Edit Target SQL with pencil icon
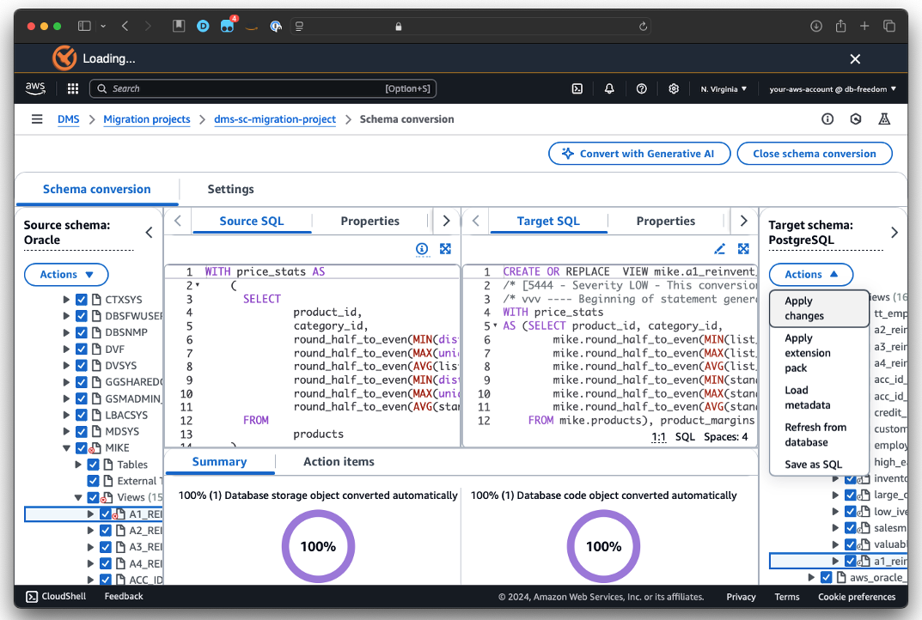Image resolution: width=922 pixels, height=620 pixels. pos(719,248)
